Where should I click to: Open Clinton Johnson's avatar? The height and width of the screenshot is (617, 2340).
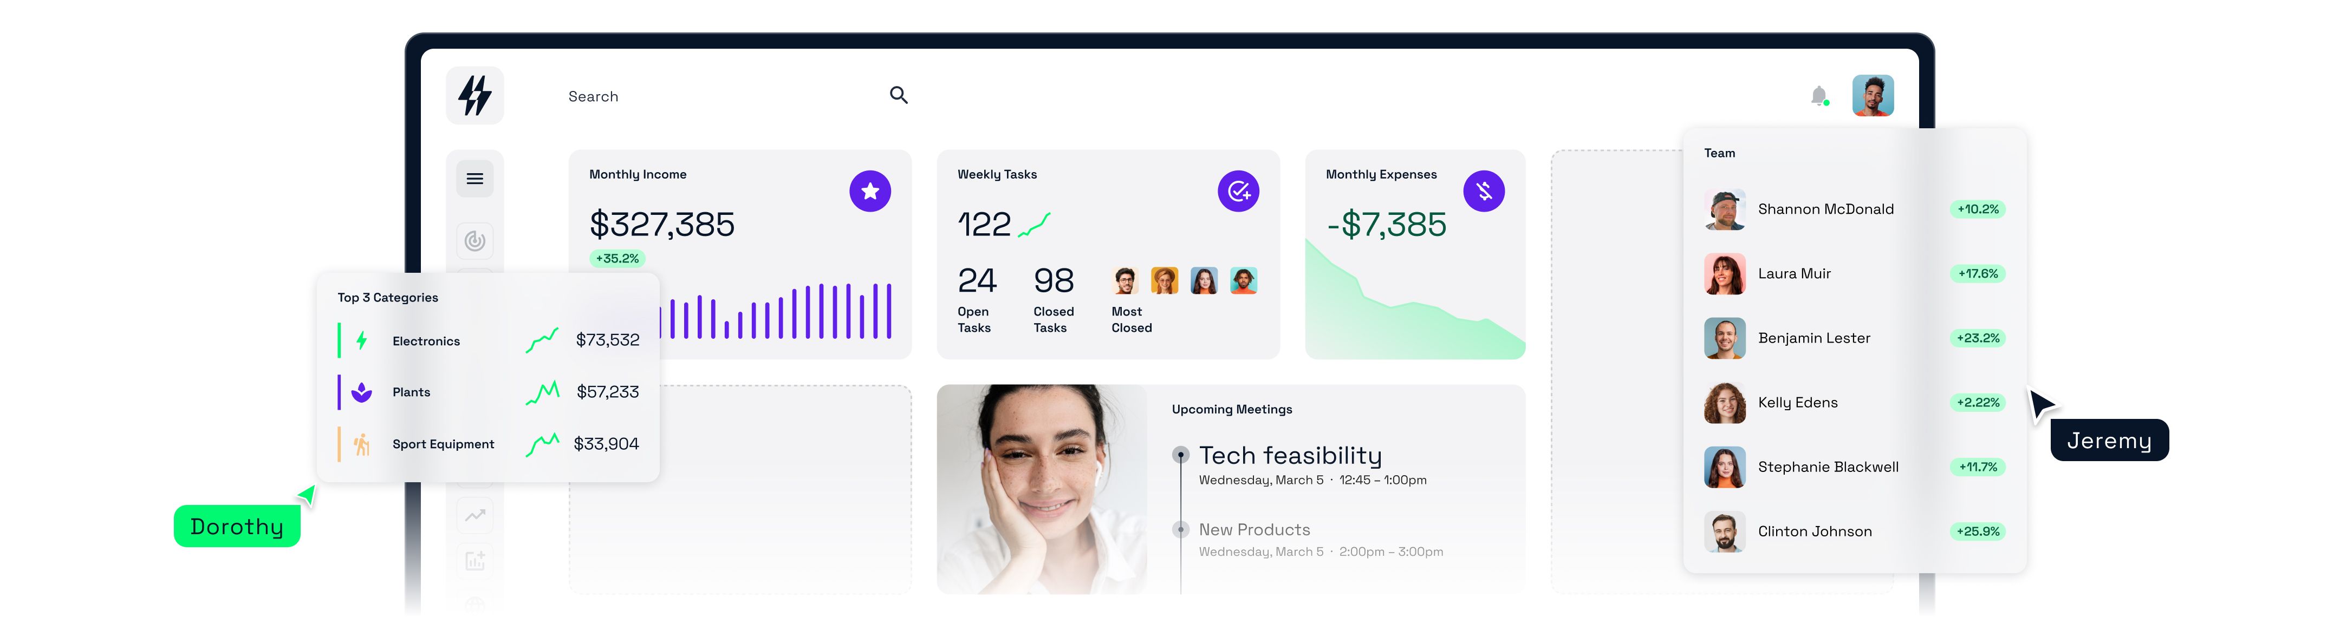(1724, 531)
